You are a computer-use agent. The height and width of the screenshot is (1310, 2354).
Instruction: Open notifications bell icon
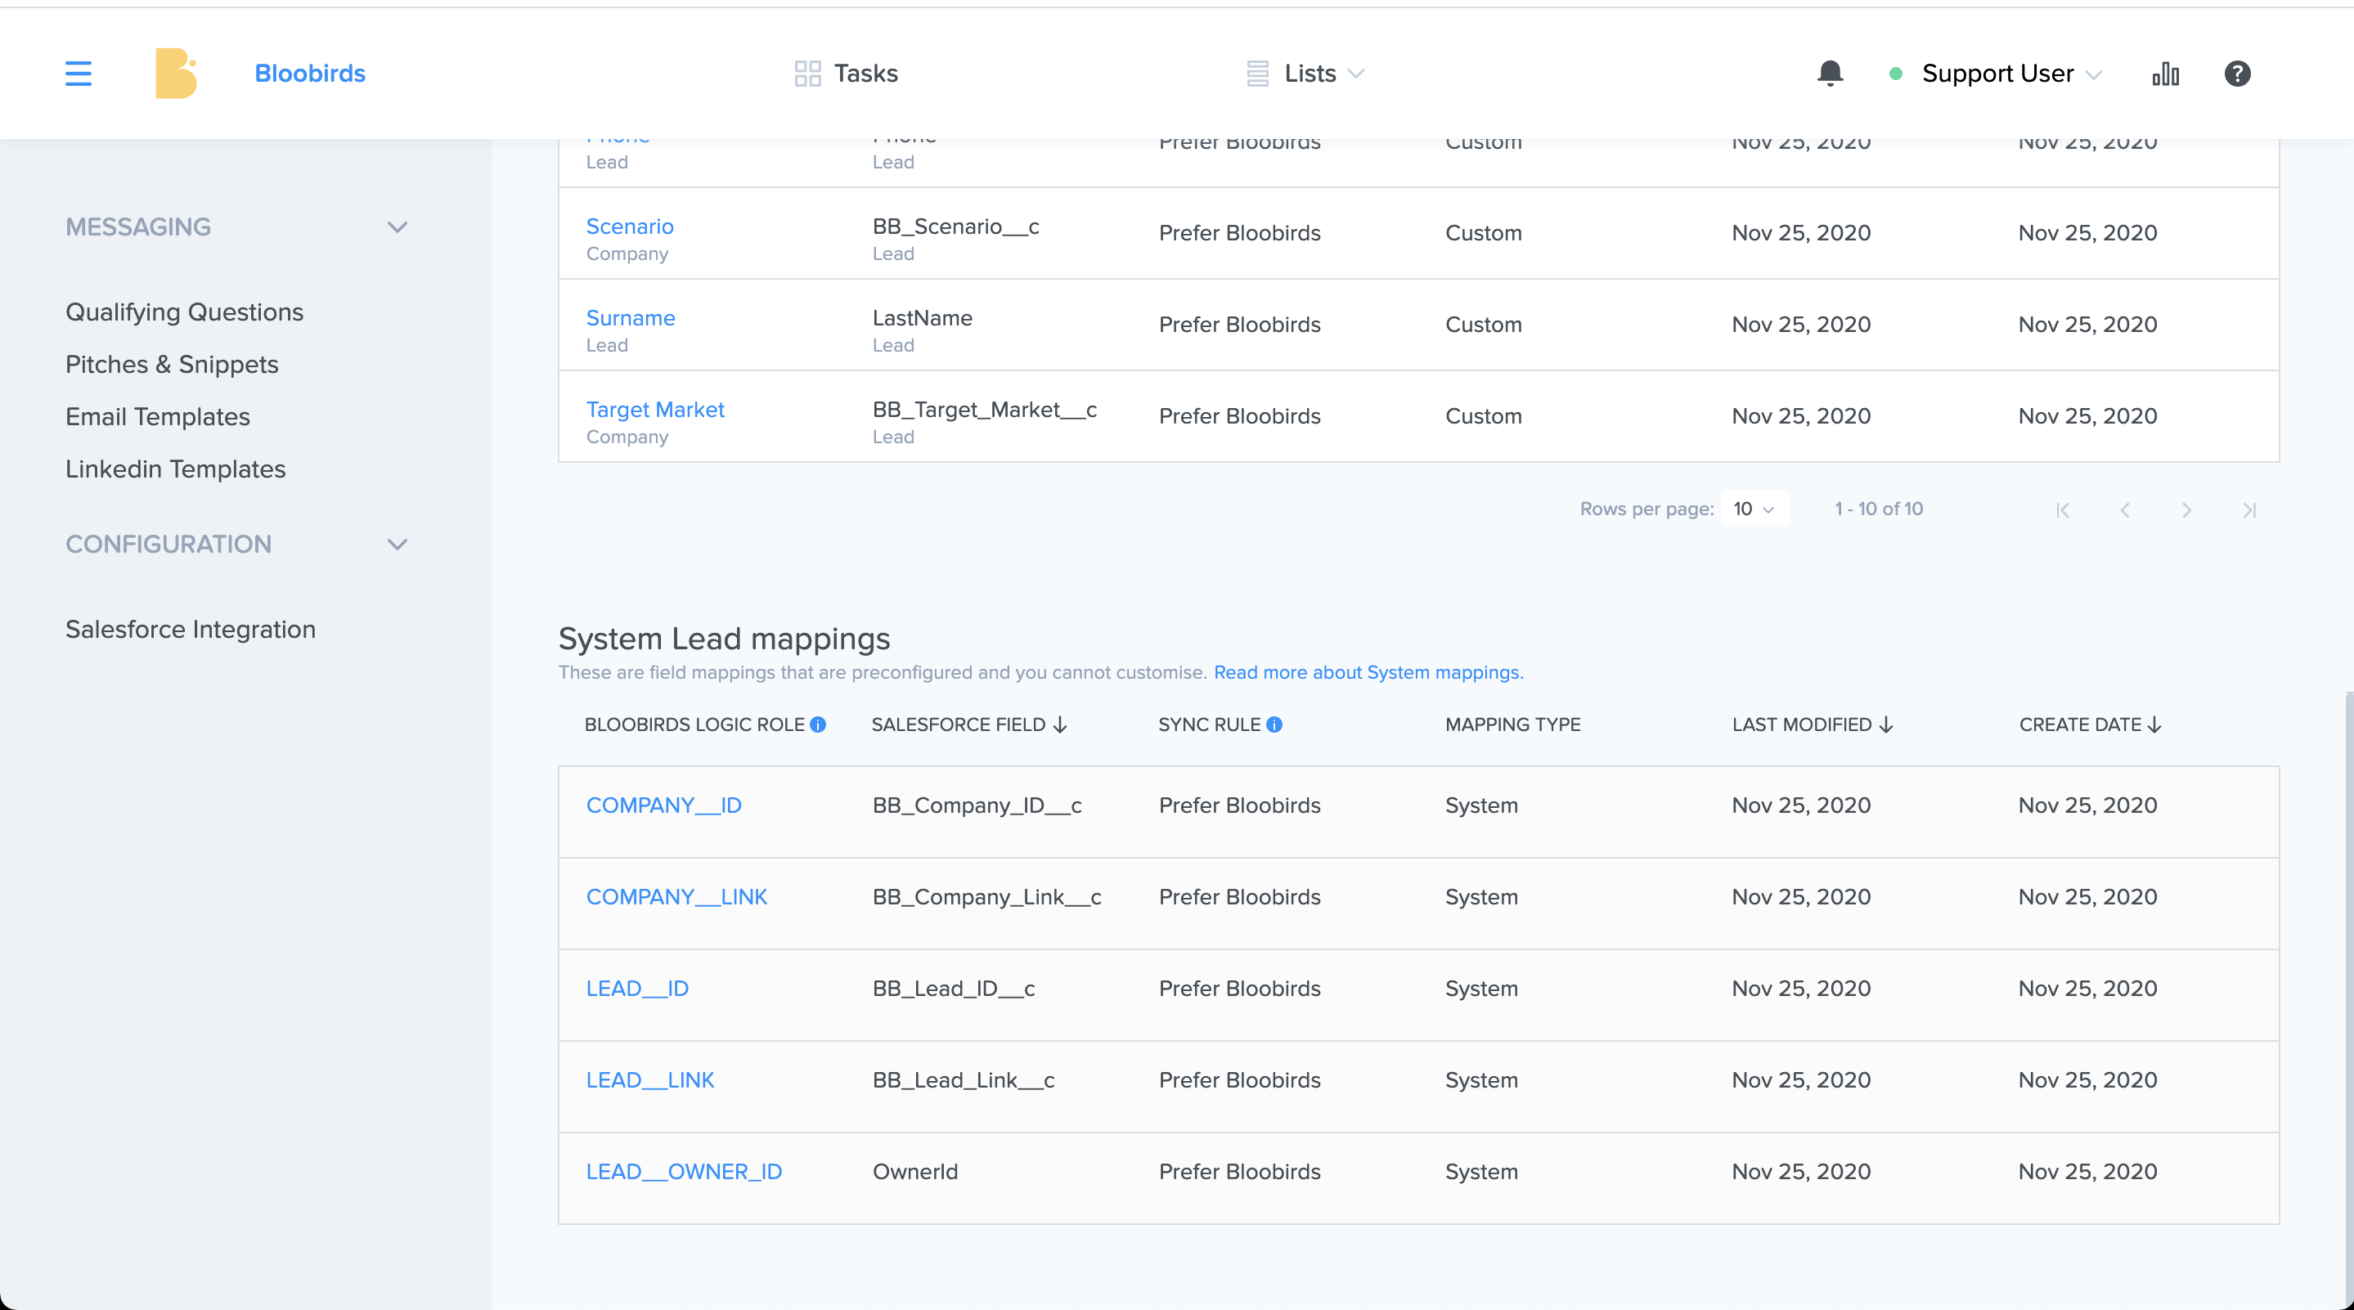[x=1830, y=73]
